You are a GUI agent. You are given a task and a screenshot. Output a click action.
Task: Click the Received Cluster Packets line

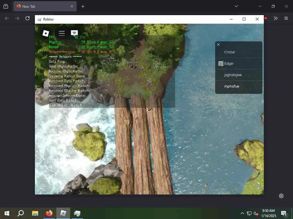(78, 90)
